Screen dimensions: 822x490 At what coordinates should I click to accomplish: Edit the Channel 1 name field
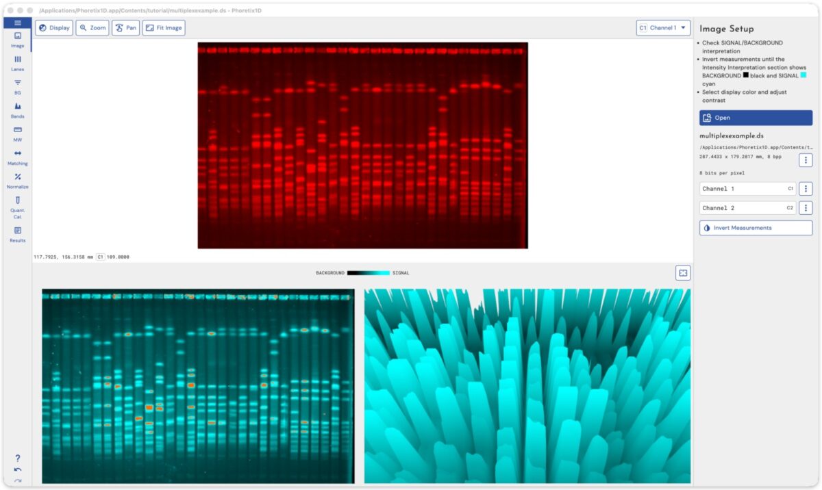747,189
